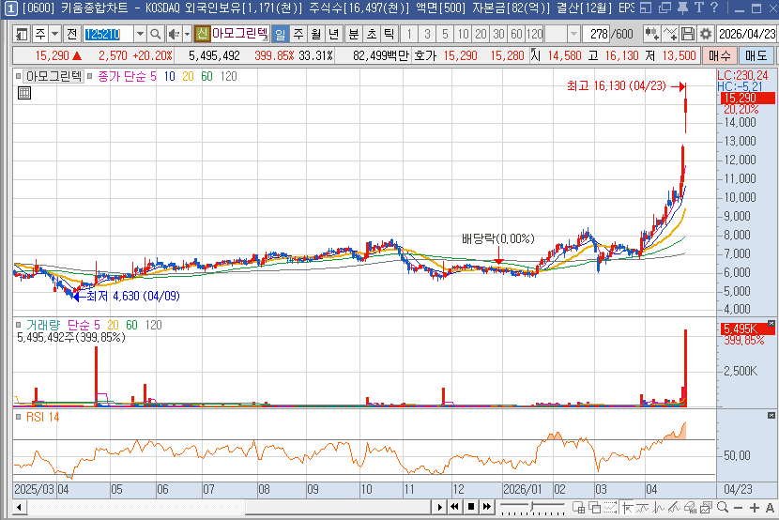
Task: Click the overlapping windows icon at bottom
Action: click(x=595, y=507)
